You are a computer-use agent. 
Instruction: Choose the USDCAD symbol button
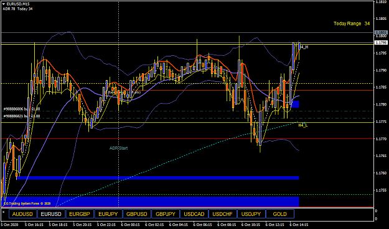tap(194, 214)
